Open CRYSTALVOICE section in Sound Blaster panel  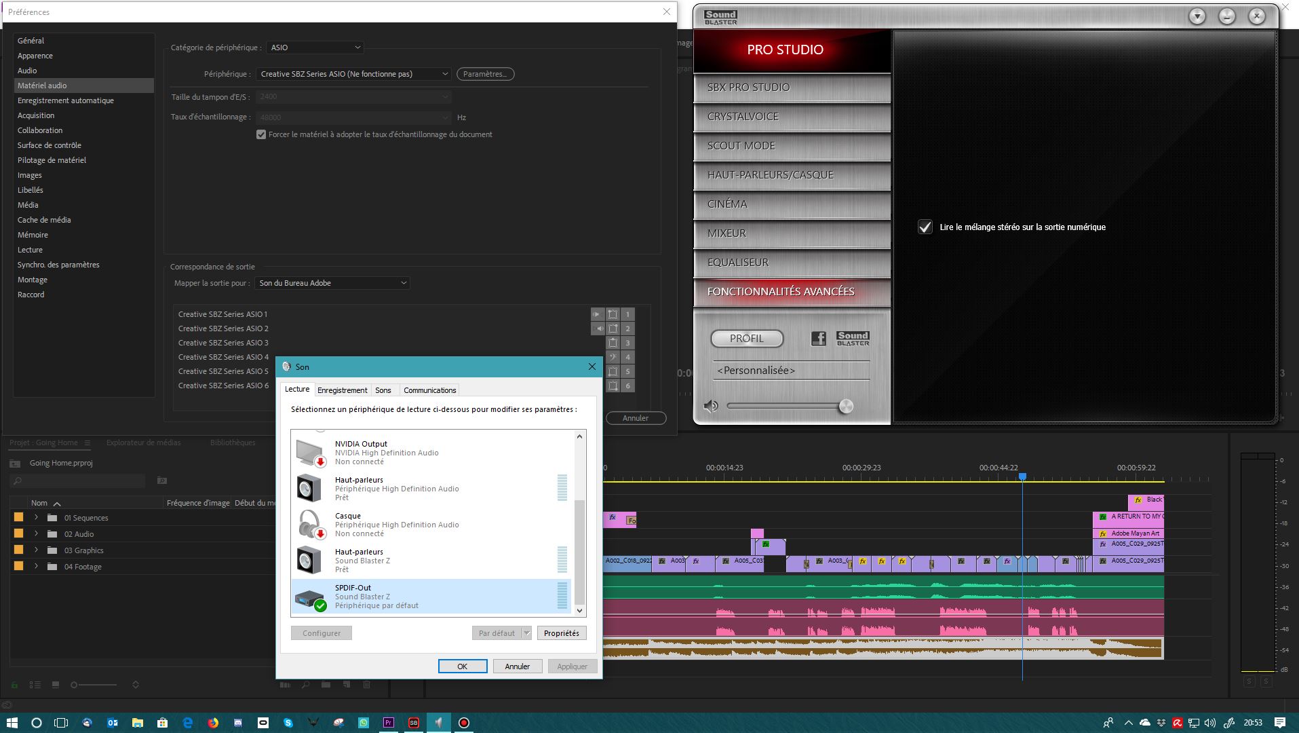tap(792, 117)
